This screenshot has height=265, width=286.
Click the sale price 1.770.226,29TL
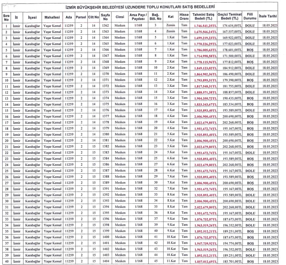pyautogui.click(x=206, y=44)
